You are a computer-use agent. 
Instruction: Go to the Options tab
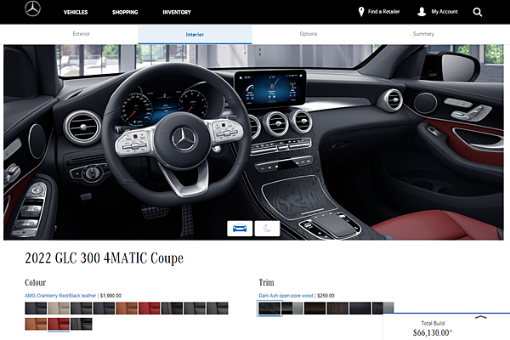(x=309, y=34)
